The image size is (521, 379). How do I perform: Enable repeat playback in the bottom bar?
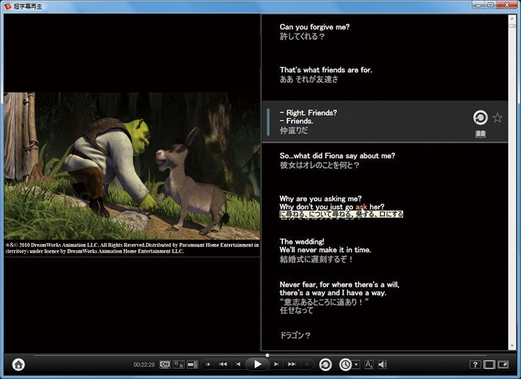325,364
